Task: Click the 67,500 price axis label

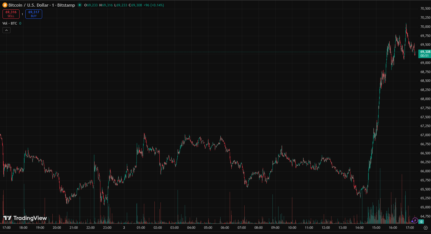Action: coord(425,117)
